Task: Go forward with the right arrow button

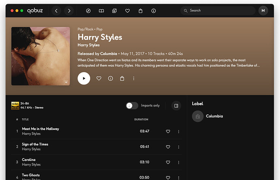Action: [69, 11]
